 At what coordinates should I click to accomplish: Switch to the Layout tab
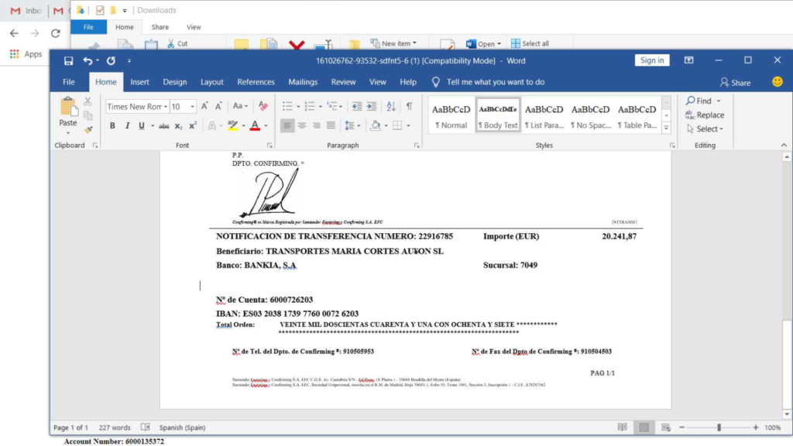[212, 82]
